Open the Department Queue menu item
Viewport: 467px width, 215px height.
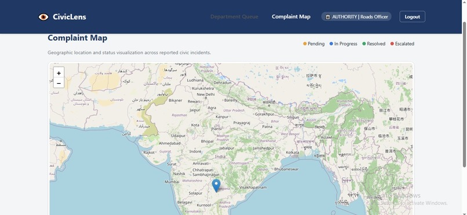click(x=234, y=17)
